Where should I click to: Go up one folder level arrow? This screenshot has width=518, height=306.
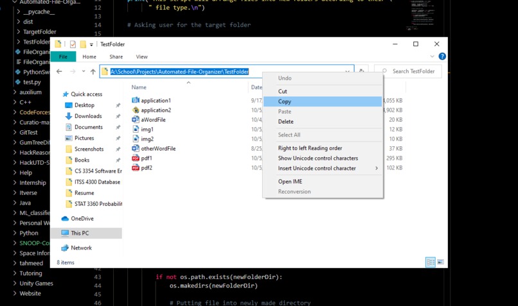pyautogui.click(x=93, y=72)
